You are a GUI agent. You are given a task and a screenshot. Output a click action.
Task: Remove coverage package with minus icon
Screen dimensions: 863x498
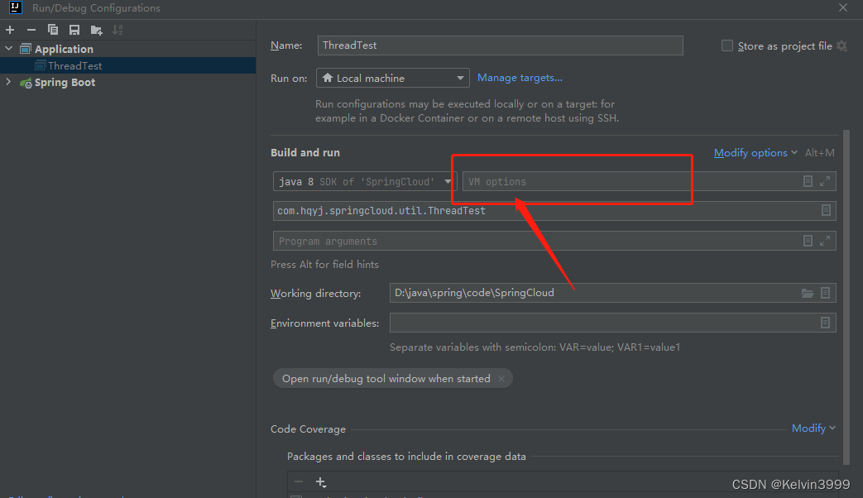click(x=299, y=482)
